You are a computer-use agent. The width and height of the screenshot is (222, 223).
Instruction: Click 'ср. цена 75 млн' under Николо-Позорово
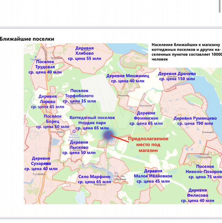205,177
